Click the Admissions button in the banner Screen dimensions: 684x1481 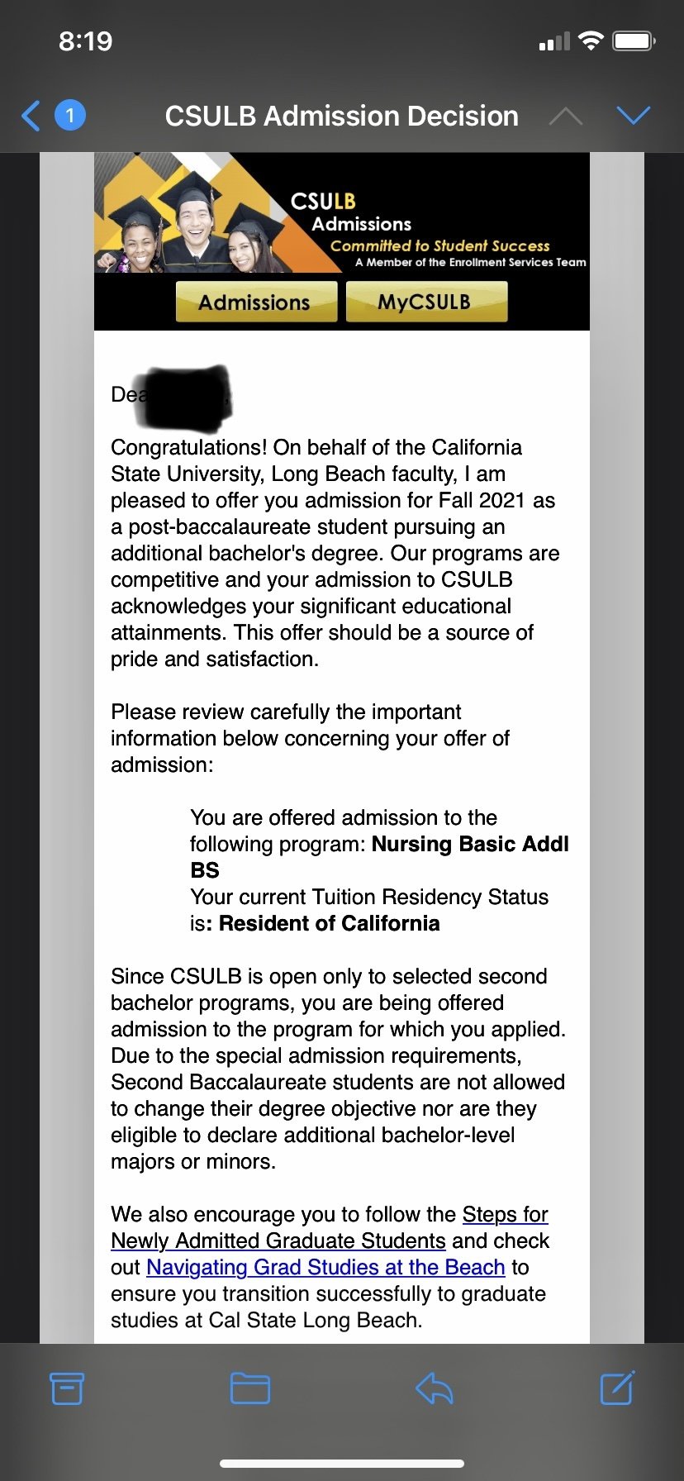(x=256, y=302)
